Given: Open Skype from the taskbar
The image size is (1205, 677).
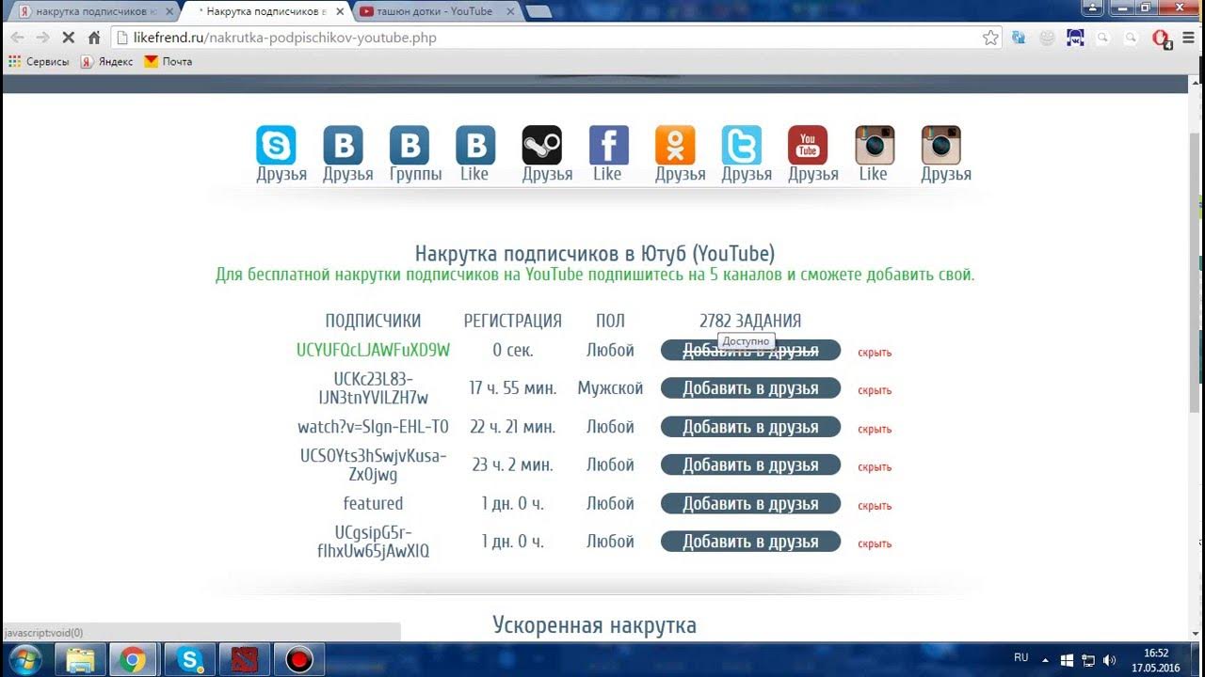Looking at the screenshot, I should click(x=190, y=660).
